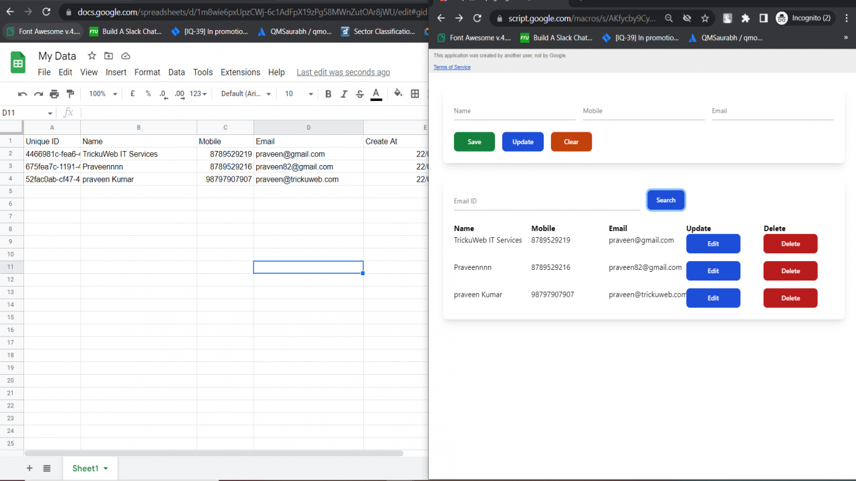Image resolution: width=856 pixels, height=481 pixels.
Task: Open the fill color bucket
Action: (399, 94)
